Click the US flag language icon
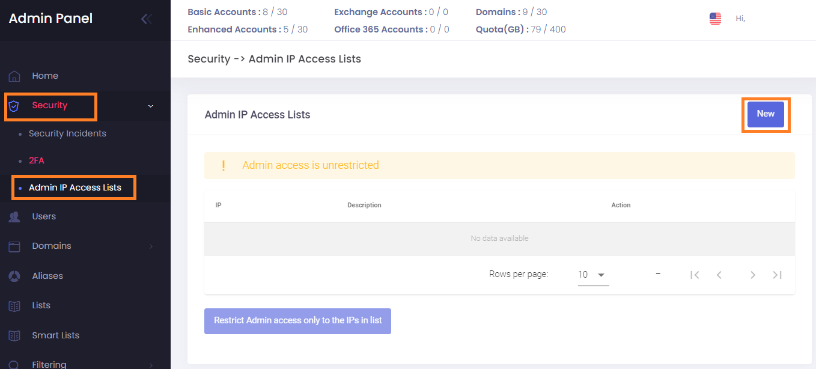Screen dimensions: 816x369 [x=715, y=18]
